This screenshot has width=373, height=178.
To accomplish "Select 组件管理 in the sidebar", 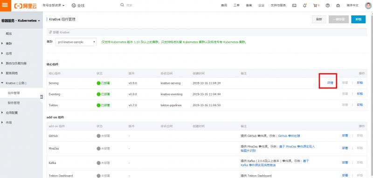I will (14, 93).
